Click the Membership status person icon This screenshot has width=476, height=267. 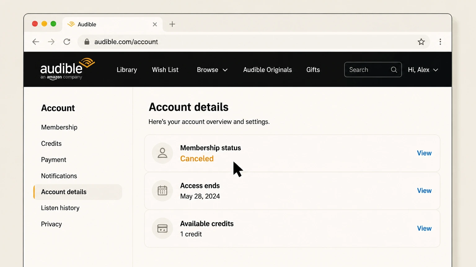click(162, 153)
